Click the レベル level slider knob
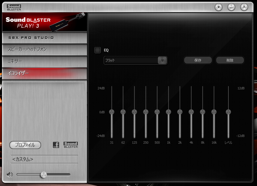 pos(228,112)
